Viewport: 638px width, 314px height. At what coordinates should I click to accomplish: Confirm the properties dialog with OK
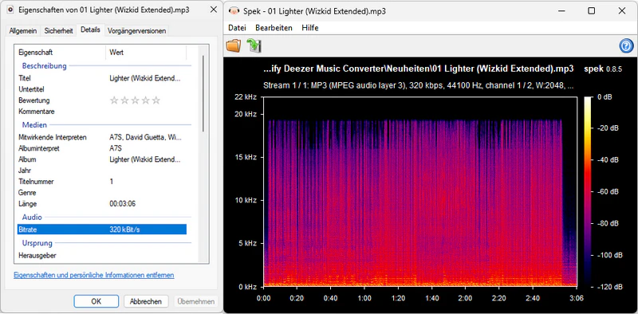point(96,301)
